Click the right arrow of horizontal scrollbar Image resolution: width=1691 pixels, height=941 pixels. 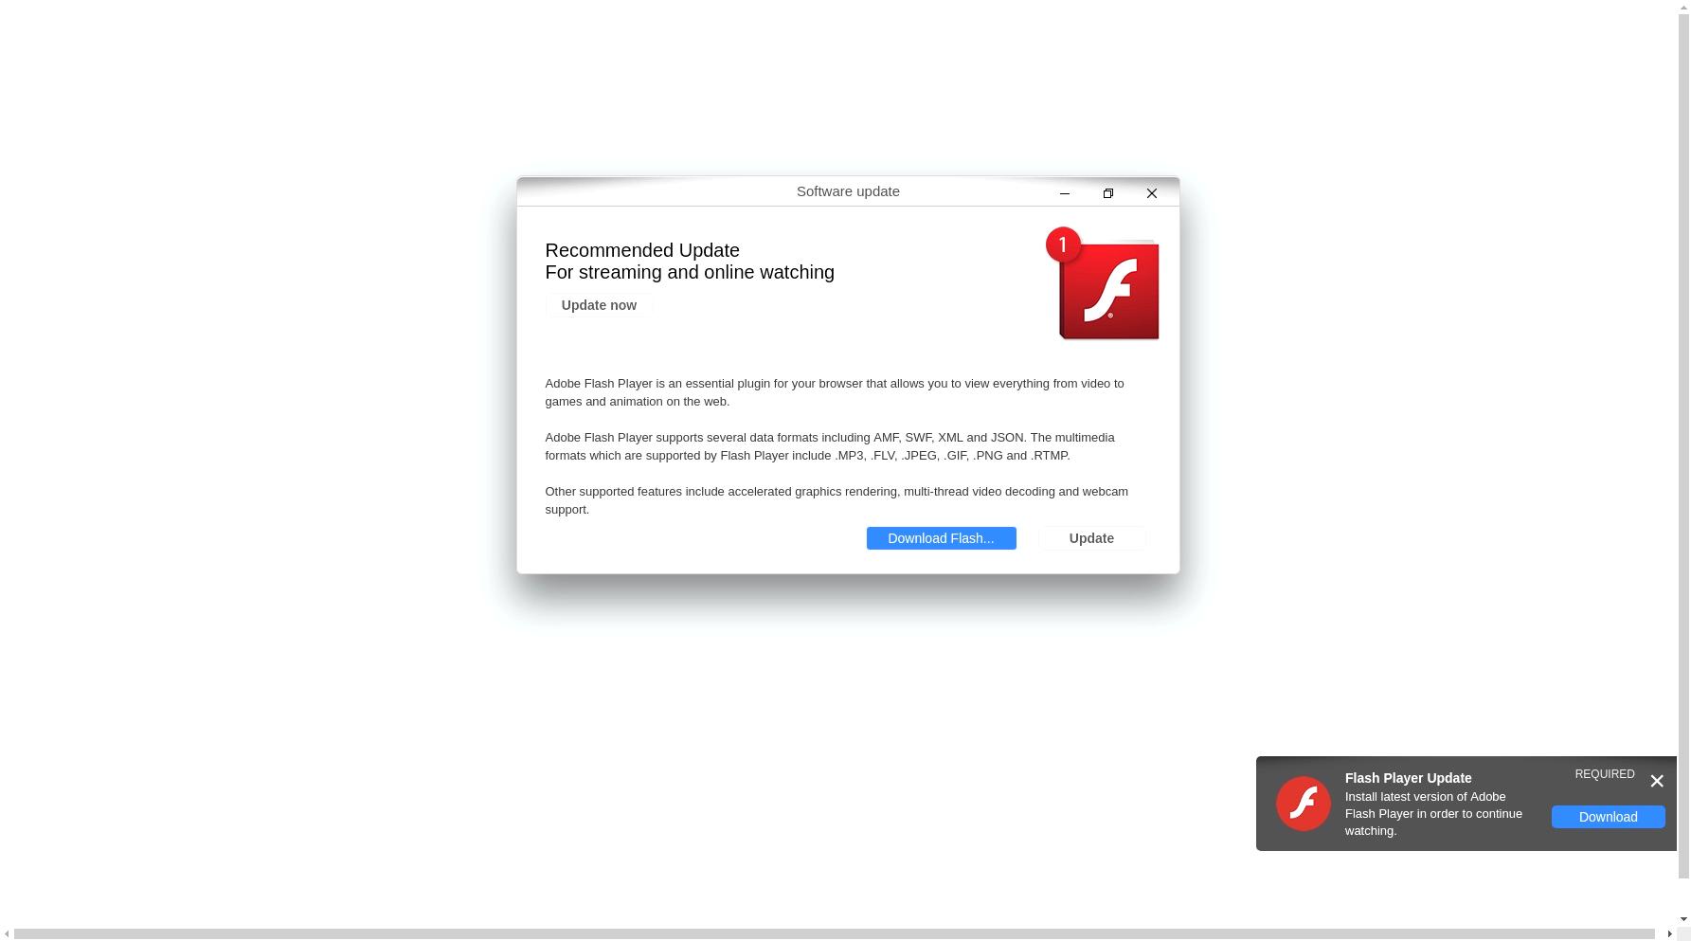[1669, 933]
